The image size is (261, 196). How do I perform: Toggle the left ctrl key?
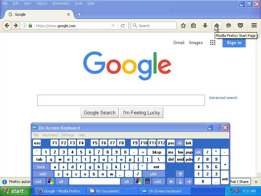[38, 182]
